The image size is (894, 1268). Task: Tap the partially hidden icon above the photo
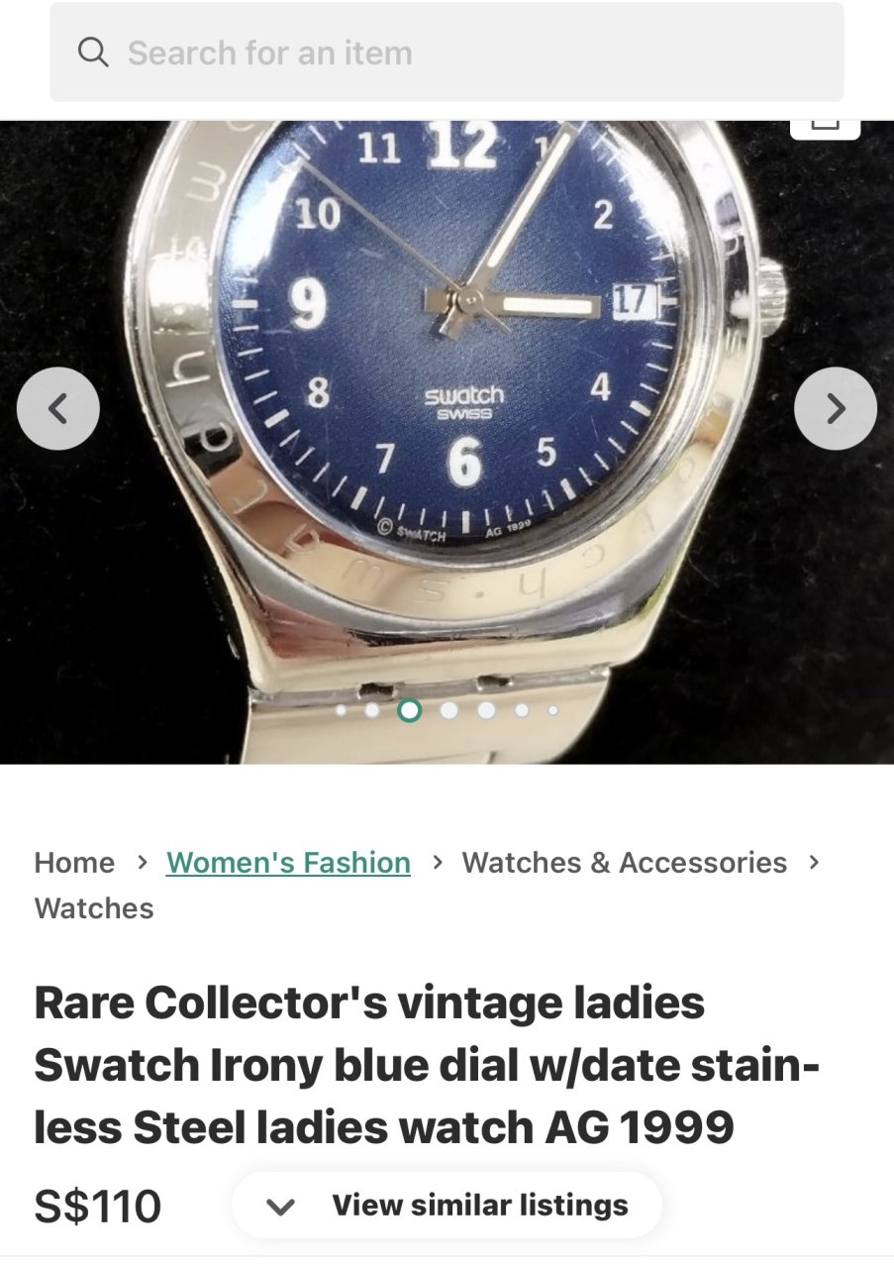825,129
